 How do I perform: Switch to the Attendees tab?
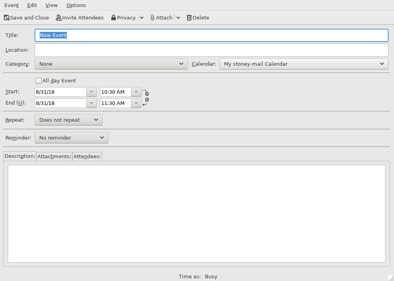(87, 156)
